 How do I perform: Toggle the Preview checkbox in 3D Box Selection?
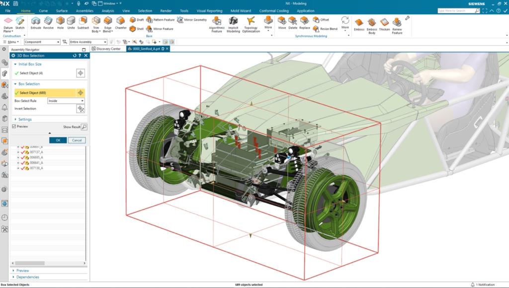13,127
